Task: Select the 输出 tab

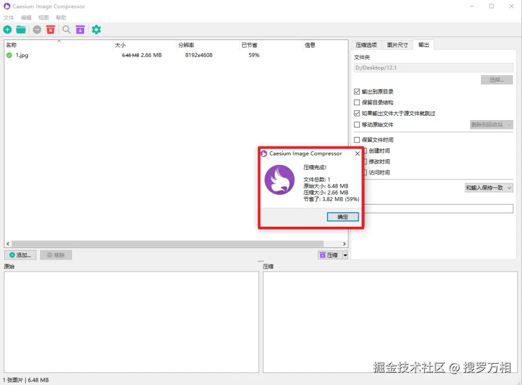Action: pyautogui.click(x=423, y=44)
